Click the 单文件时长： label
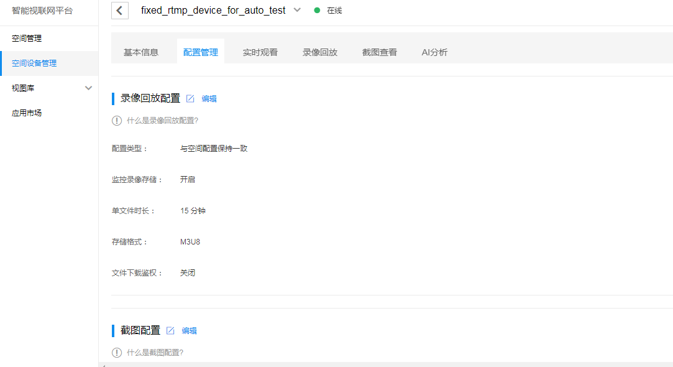Screen dimensions: 673x367 pyautogui.click(x=134, y=211)
